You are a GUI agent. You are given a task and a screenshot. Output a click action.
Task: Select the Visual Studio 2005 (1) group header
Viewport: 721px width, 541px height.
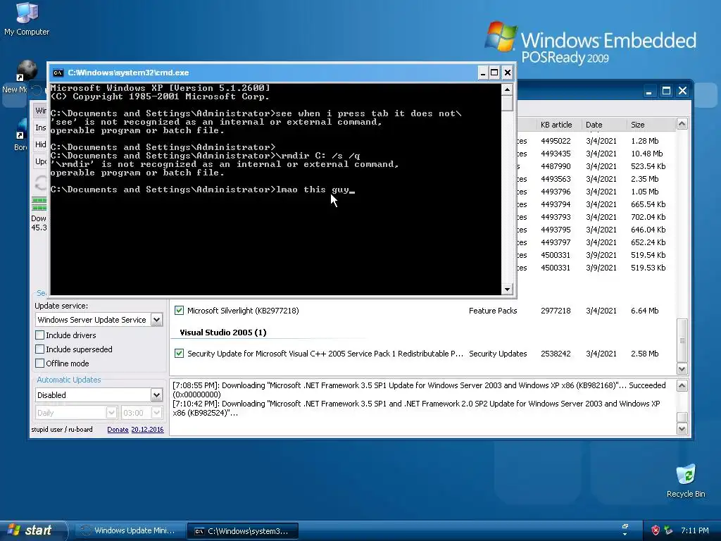pyautogui.click(x=222, y=332)
